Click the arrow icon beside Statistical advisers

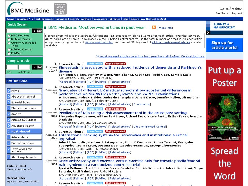pos(9,108)
